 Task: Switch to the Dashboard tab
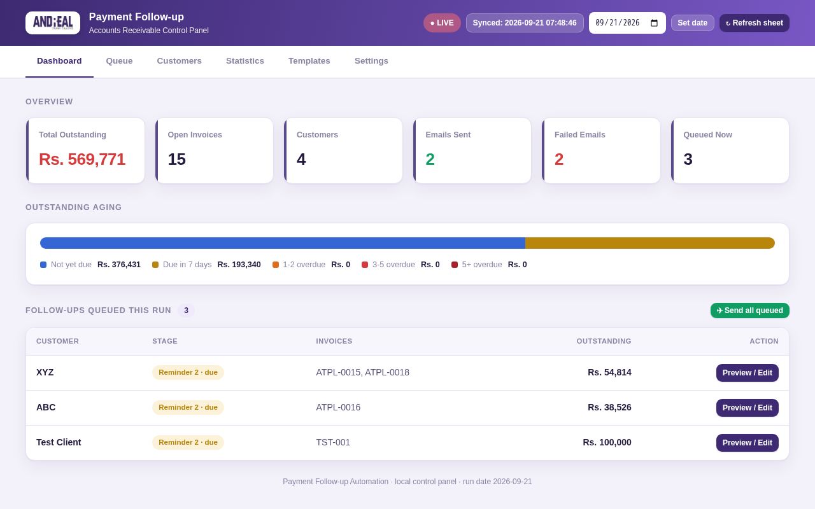pyautogui.click(x=59, y=61)
